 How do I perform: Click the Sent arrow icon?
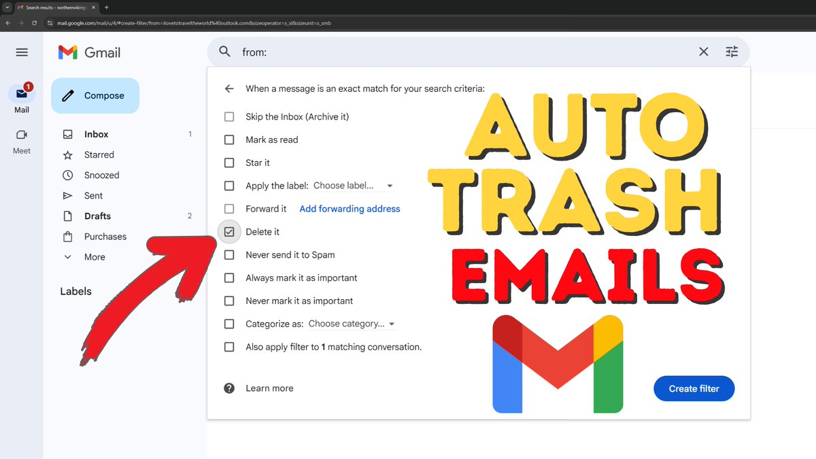[67, 196]
